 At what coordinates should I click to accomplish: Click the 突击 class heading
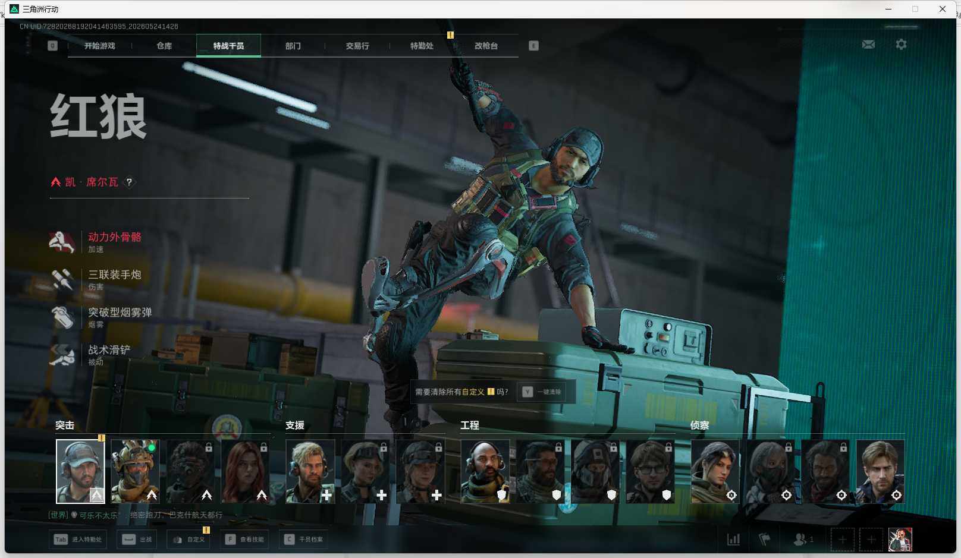pos(65,425)
